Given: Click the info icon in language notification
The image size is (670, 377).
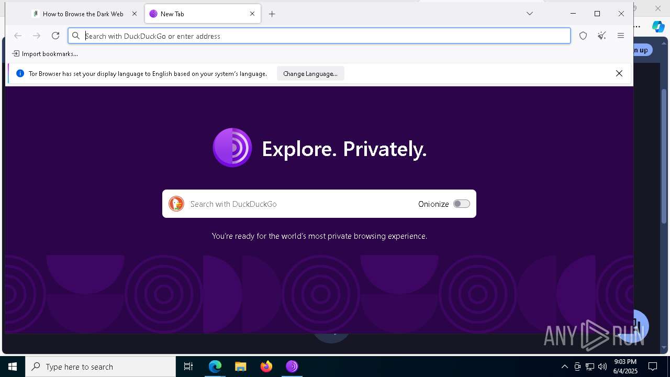Looking at the screenshot, I should tap(20, 74).
